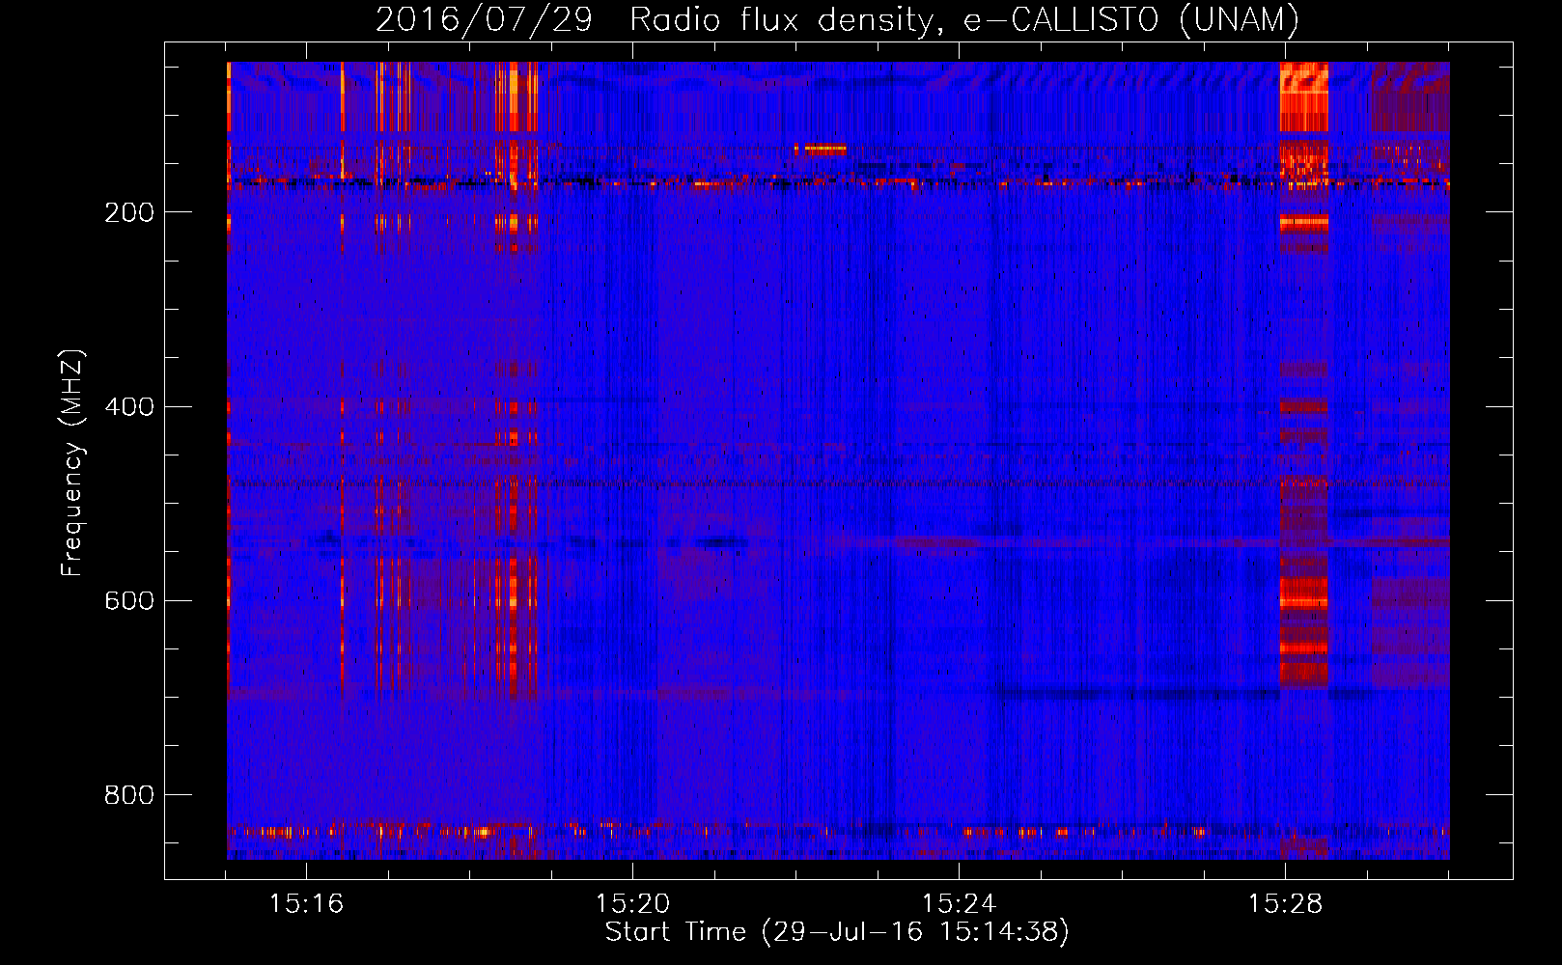Click the "Start Time (29-Jul-16 15:14:38)" axis label
This screenshot has width=1562, height=965.
click(x=837, y=932)
